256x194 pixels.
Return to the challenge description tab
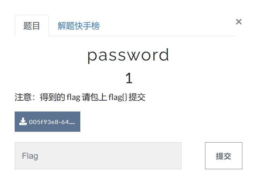32,26
